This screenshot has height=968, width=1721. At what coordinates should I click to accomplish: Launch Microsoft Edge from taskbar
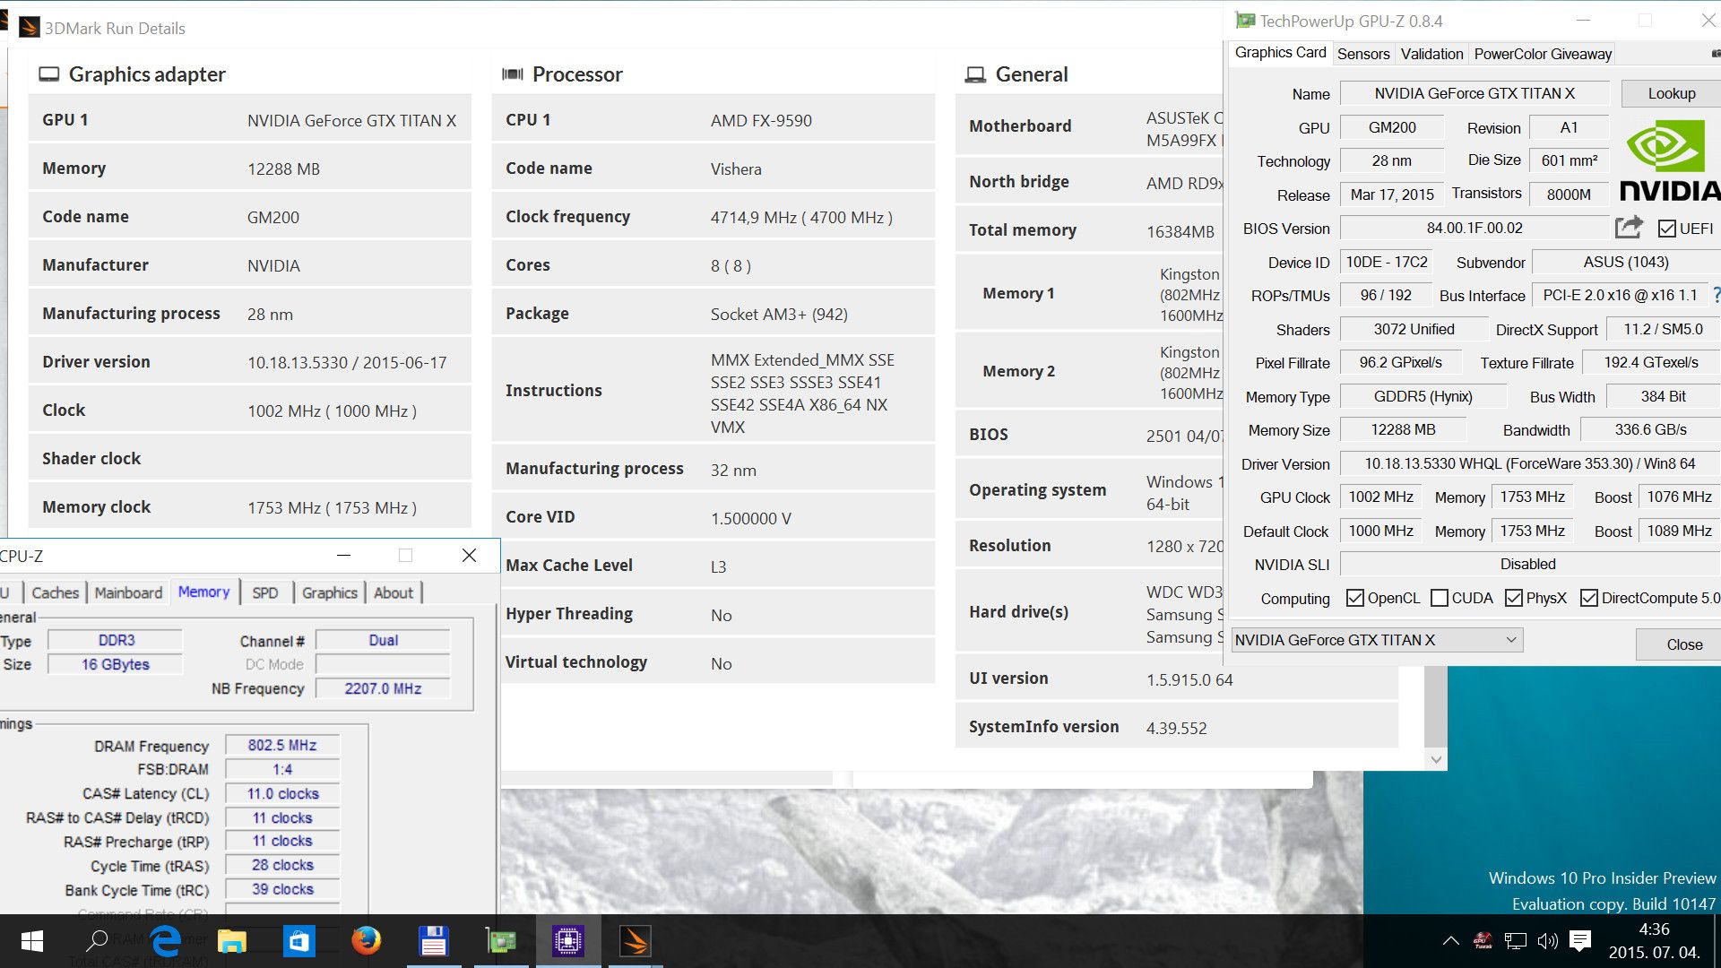[165, 941]
